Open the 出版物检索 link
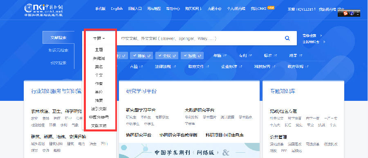 coord(311,42)
